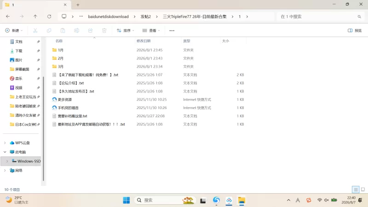This screenshot has width=368, height=207.
Task: Click the forward navigation arrow
Action: pyautogui.click(x=22, y=17)
